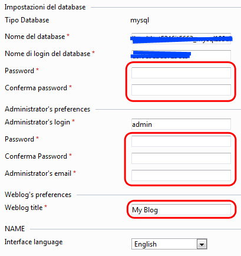Click the Interface language label
This screenshot has height=256, width=241.
pos(34,242)
